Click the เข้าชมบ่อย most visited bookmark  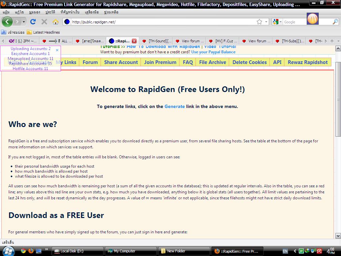(13, 32)
